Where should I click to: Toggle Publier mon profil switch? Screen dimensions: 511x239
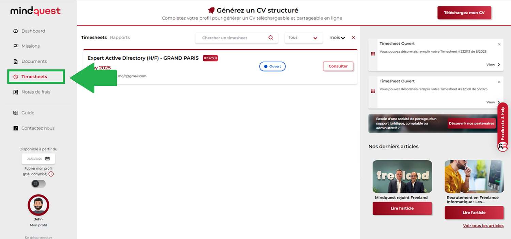pyautogui.click(x=38, y=184)
